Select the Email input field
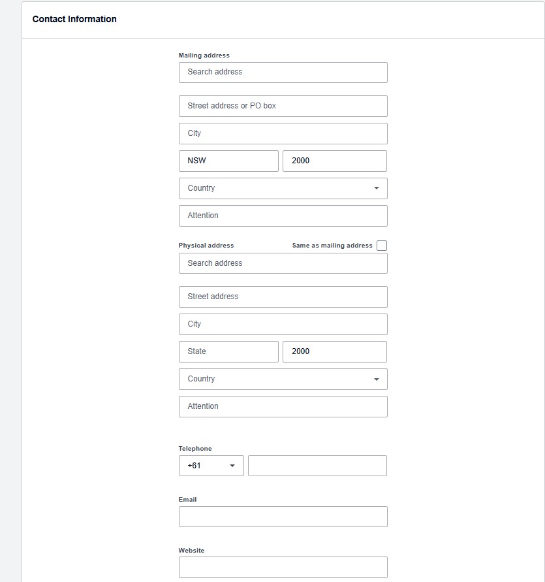Image resolution: width=545 pixels, height=582 pixels. 283,516
